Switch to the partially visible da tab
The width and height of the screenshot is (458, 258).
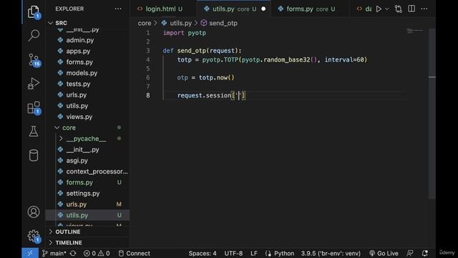click(x=364, y=9)
